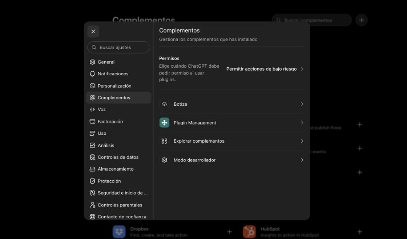Image resolution: width=407 pixels, height=239 pixels.
Task: Open Protección settings
Action: pos(118,181)
